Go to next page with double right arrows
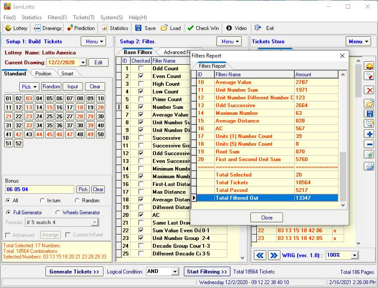Screen dimensions: 378x288 coord(274,255)
